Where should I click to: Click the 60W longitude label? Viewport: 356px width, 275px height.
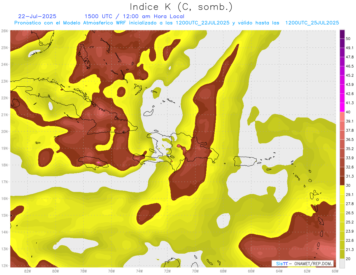[x=335, y=271]
